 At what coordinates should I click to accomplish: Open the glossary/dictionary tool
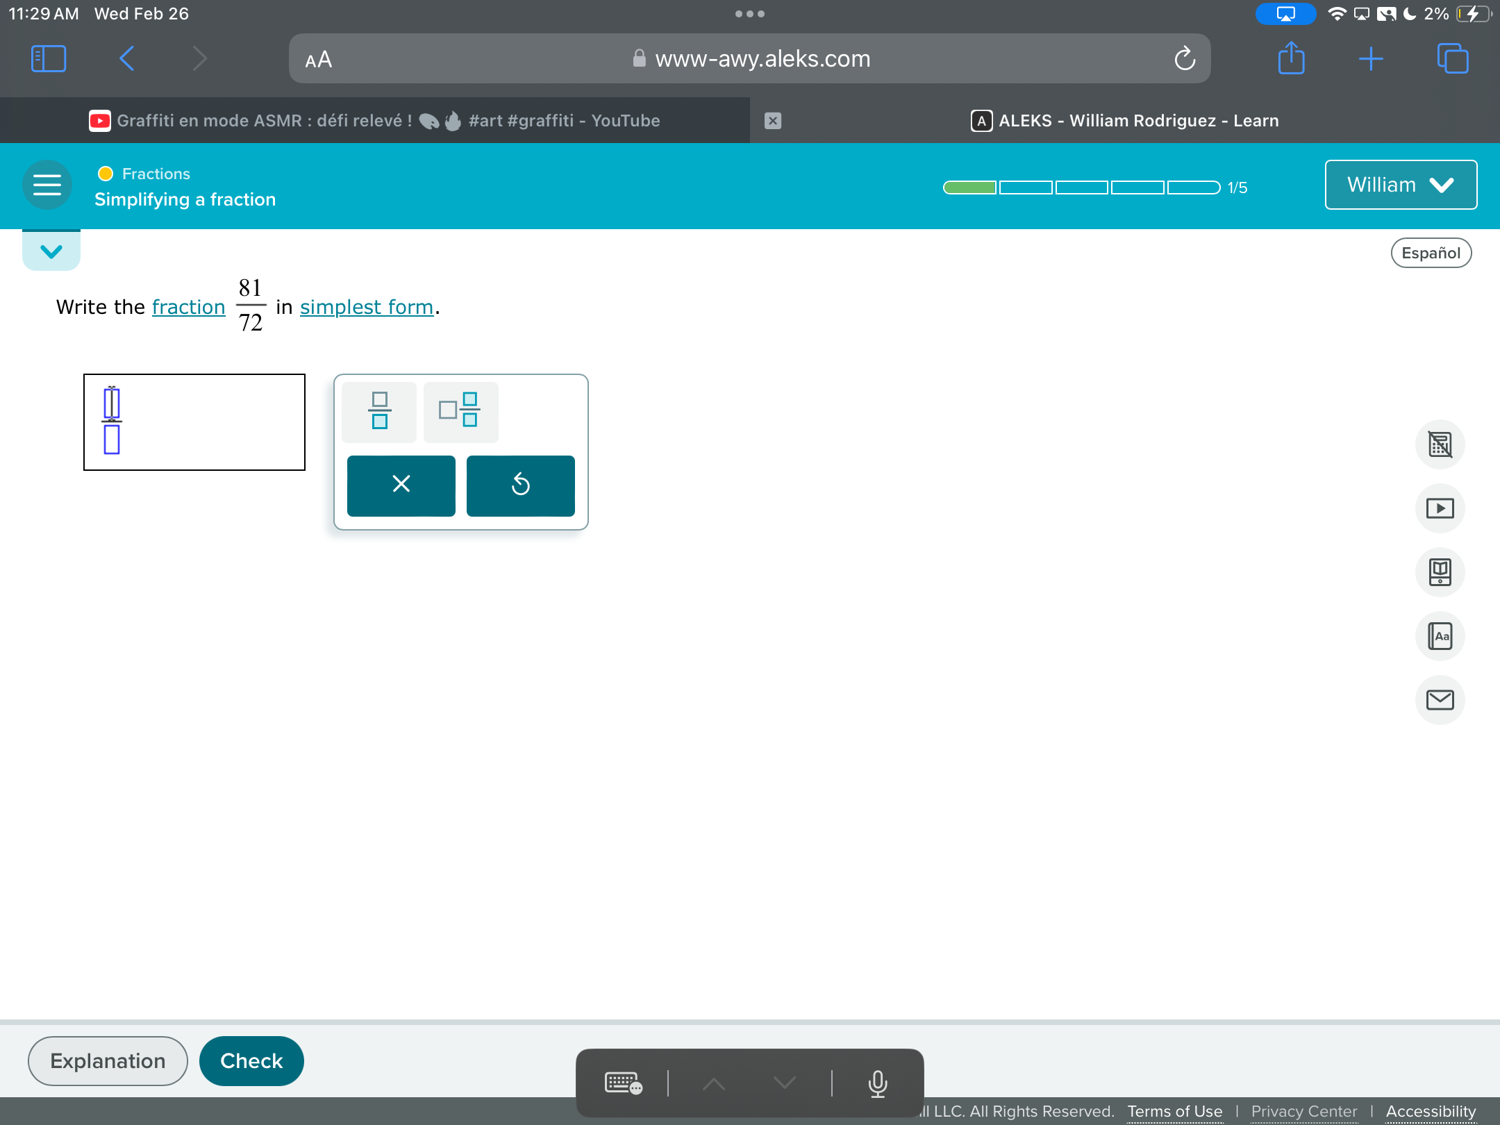point(1441,635)
